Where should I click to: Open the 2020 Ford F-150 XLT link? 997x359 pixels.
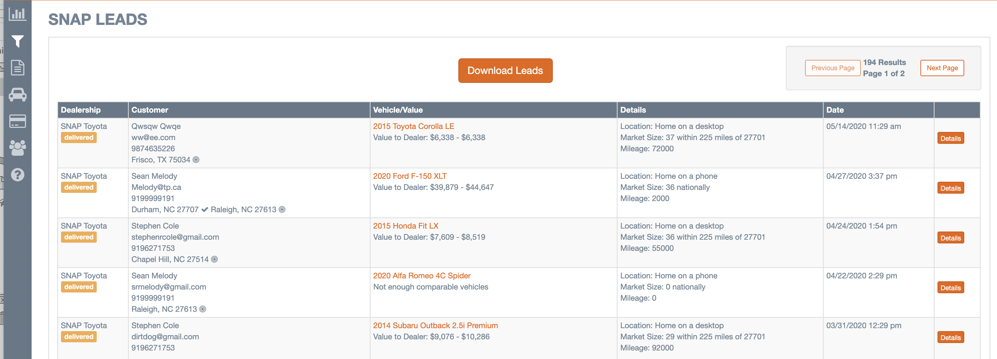410,176
